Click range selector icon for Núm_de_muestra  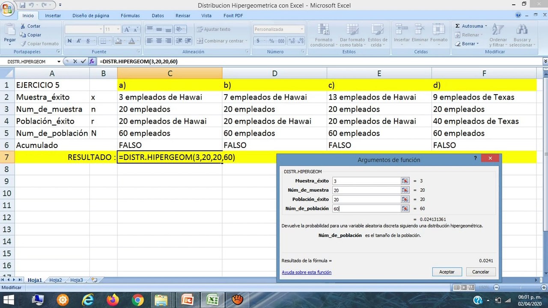coord(405,190)
